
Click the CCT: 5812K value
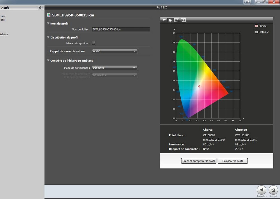(x=242, y=135)
